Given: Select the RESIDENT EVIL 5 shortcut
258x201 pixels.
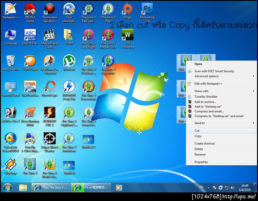Looking at the screenshot, I should tap(49, 117).
